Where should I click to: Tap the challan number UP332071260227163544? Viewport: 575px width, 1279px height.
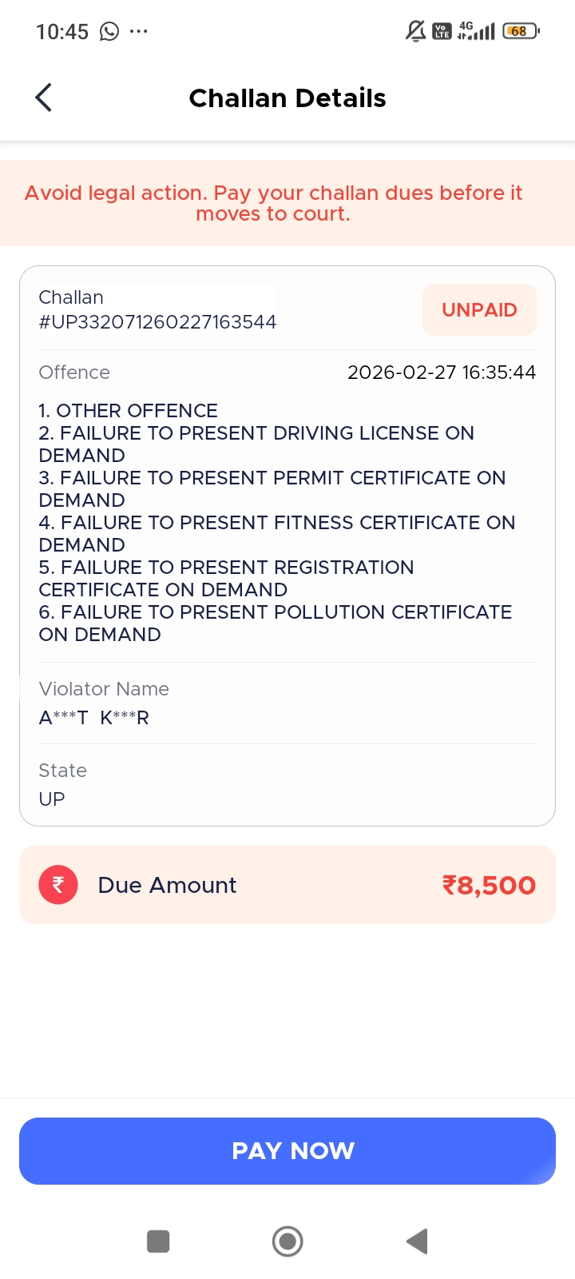[x=157, y=321]
